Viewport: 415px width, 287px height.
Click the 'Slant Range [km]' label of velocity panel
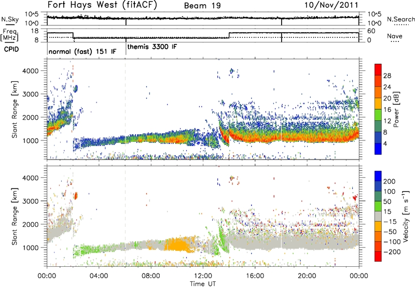click(15, 216)
